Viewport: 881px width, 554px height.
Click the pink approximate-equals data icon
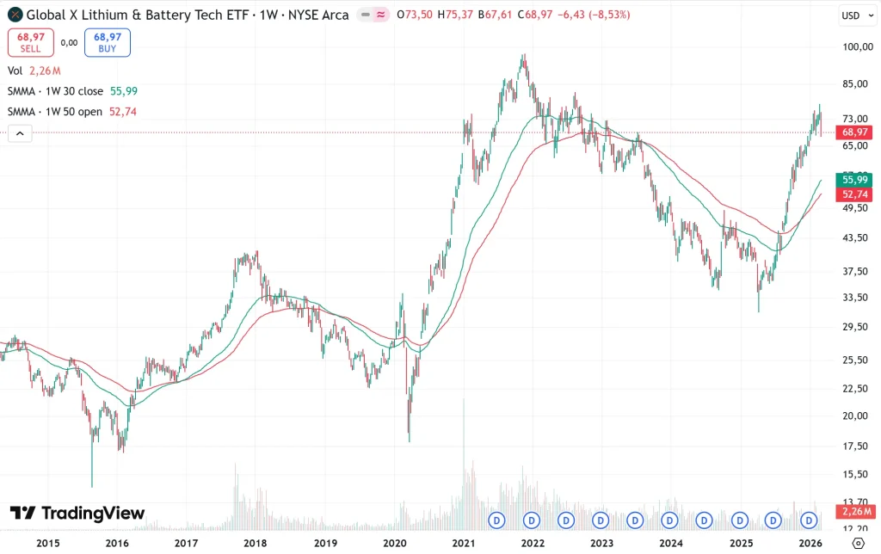click(381, 15)
